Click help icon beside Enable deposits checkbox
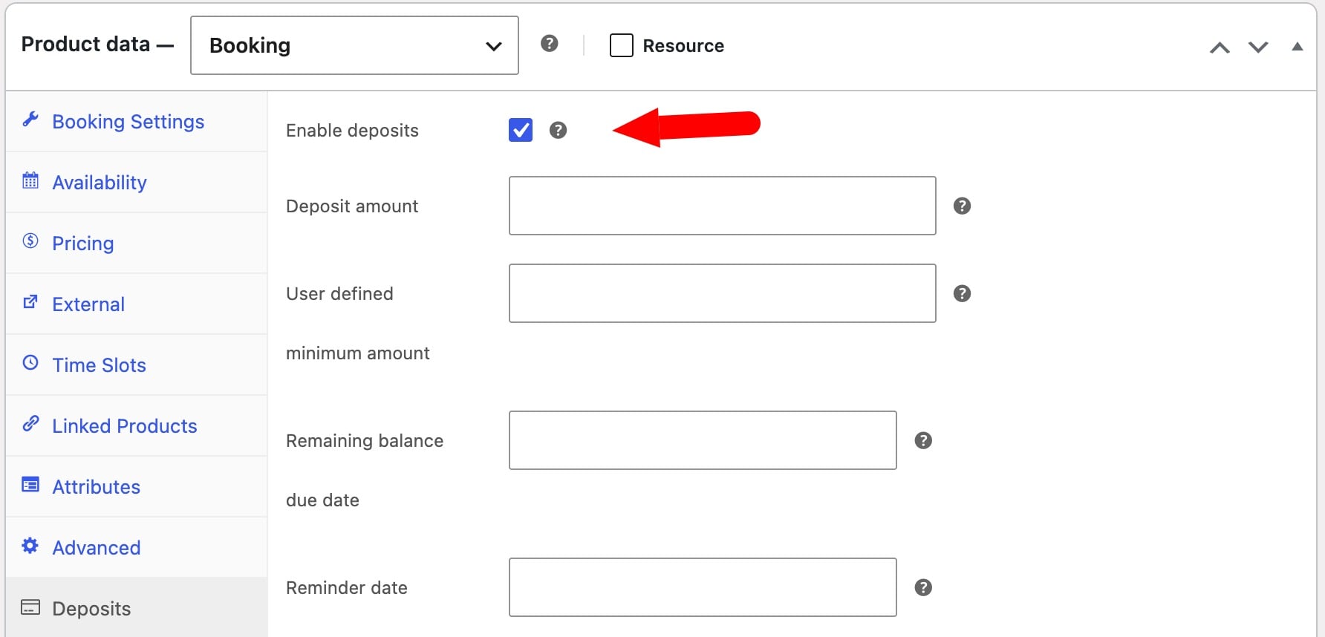This screenshot has height=637, width=1325. pos(558,130)
